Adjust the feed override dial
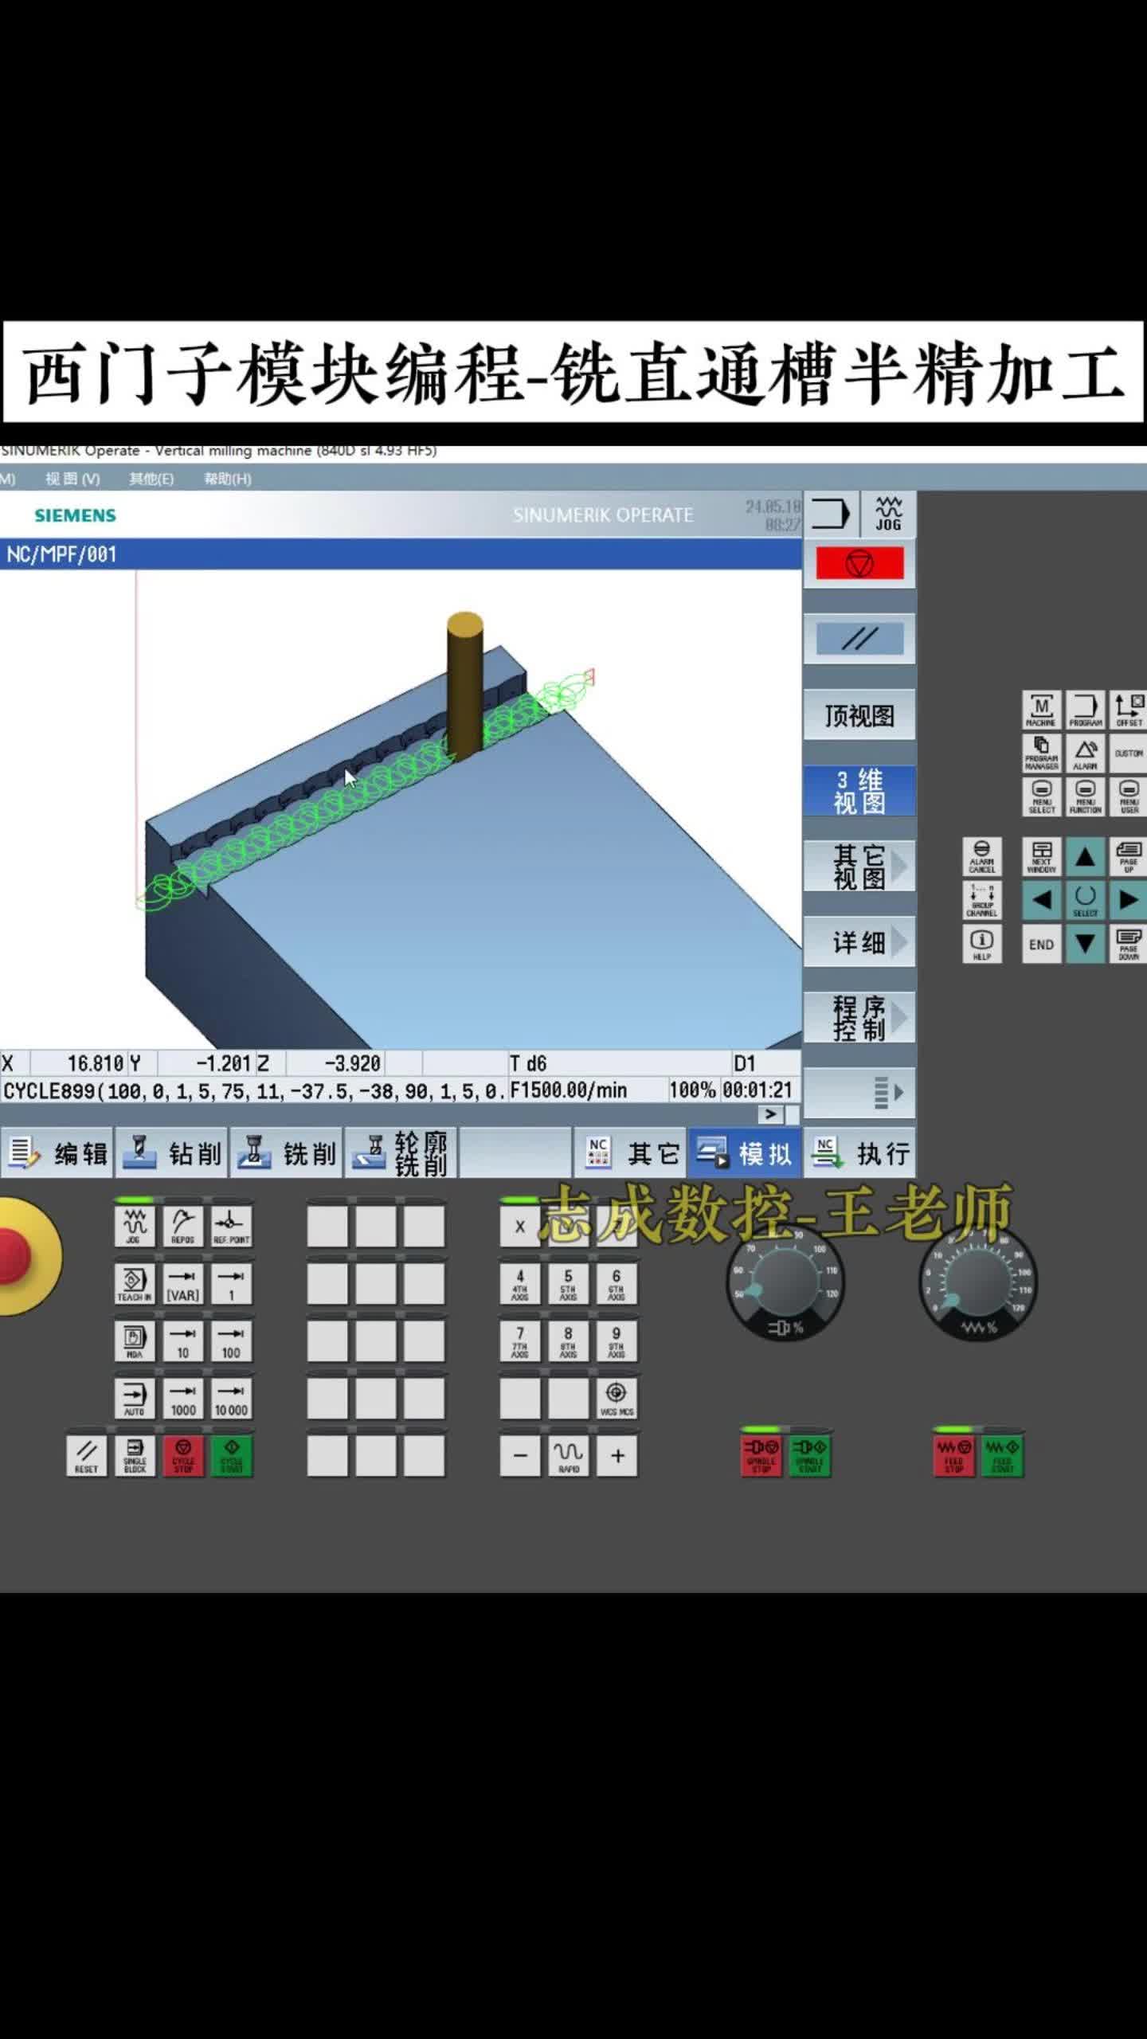 [978, 1282]
